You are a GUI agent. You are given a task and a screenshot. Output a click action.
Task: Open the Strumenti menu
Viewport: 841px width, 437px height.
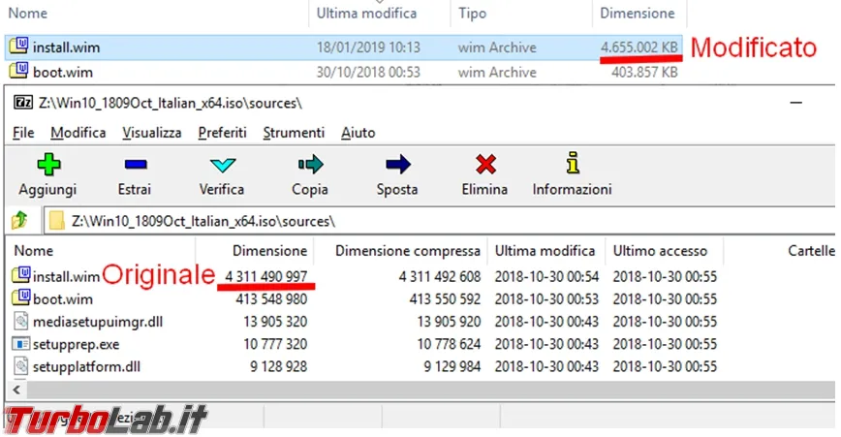[294, 133]
